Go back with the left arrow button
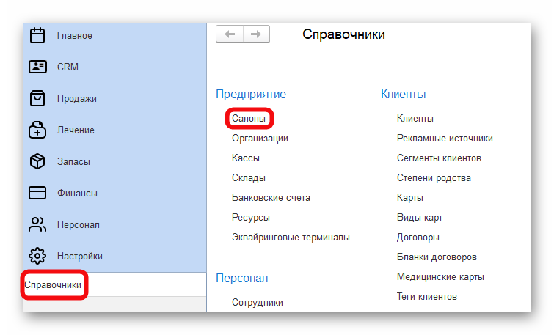Screen dimensions: 554x335 (x=230, y=34)
